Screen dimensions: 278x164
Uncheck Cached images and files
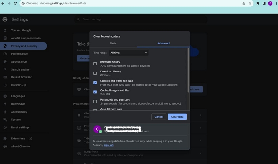click(95, 92)
